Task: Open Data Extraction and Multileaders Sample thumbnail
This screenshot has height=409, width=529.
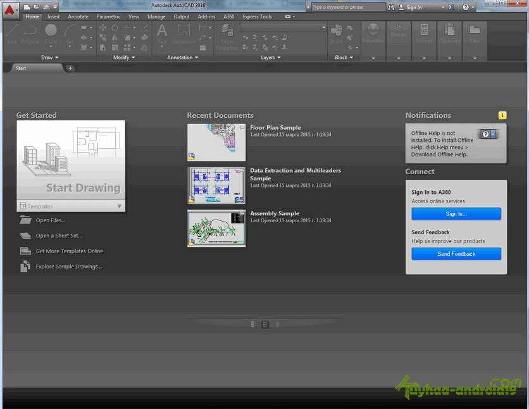Action: coord(216,186)
